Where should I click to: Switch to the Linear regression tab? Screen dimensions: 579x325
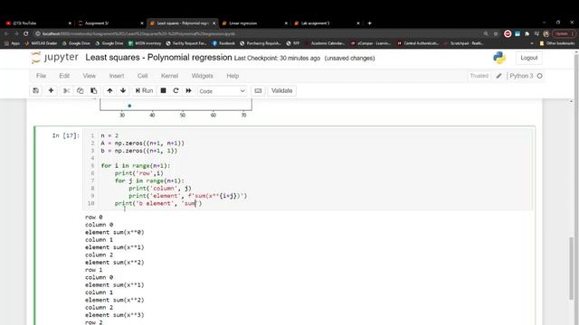(x=253, y=23)
